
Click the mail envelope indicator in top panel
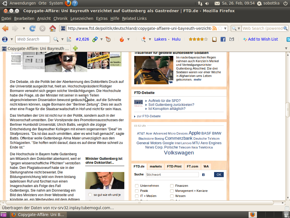pyautogui.click(x=217, y=3)
